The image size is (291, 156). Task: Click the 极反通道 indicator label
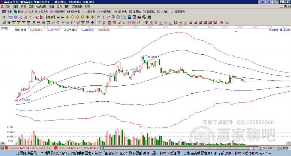coord(21,30)
